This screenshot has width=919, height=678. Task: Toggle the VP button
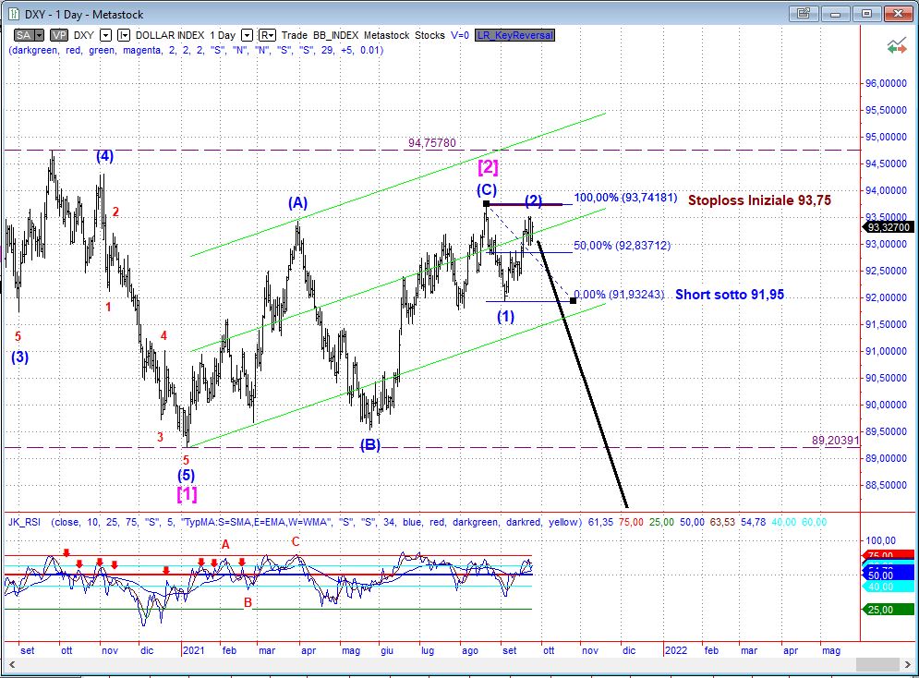pyautogui.click(x=58, y=35)
